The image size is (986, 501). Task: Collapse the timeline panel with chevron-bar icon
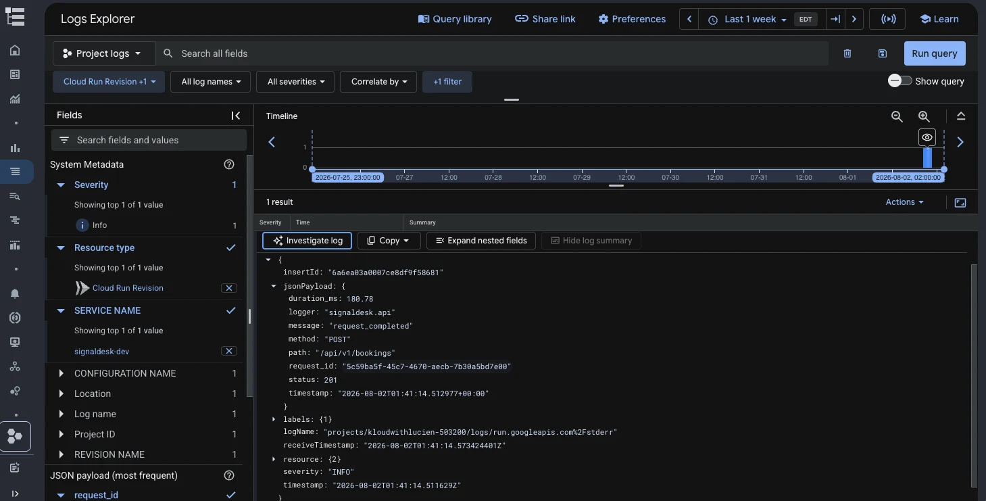[x=961, y=116]
